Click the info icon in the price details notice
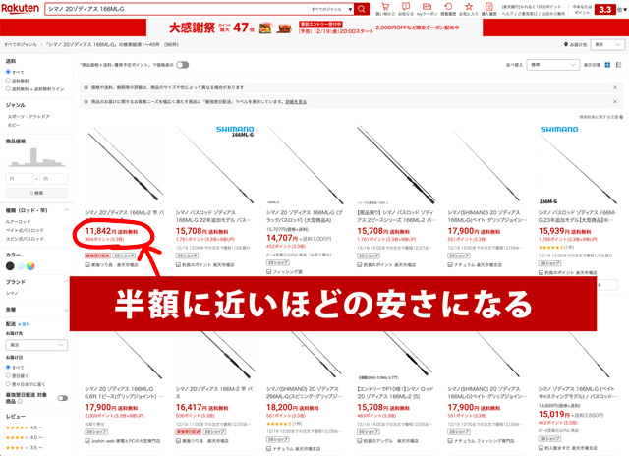 click(x=86, y=87)
